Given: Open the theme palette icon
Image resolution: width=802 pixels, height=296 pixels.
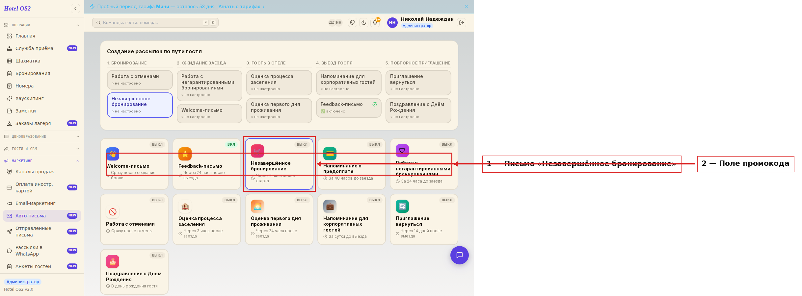Looking at the screenshot, I should point(353,23).
